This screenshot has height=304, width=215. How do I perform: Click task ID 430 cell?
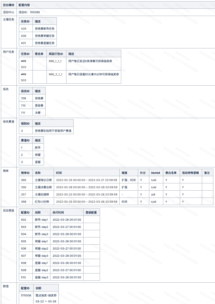click(x=26, y=36)
